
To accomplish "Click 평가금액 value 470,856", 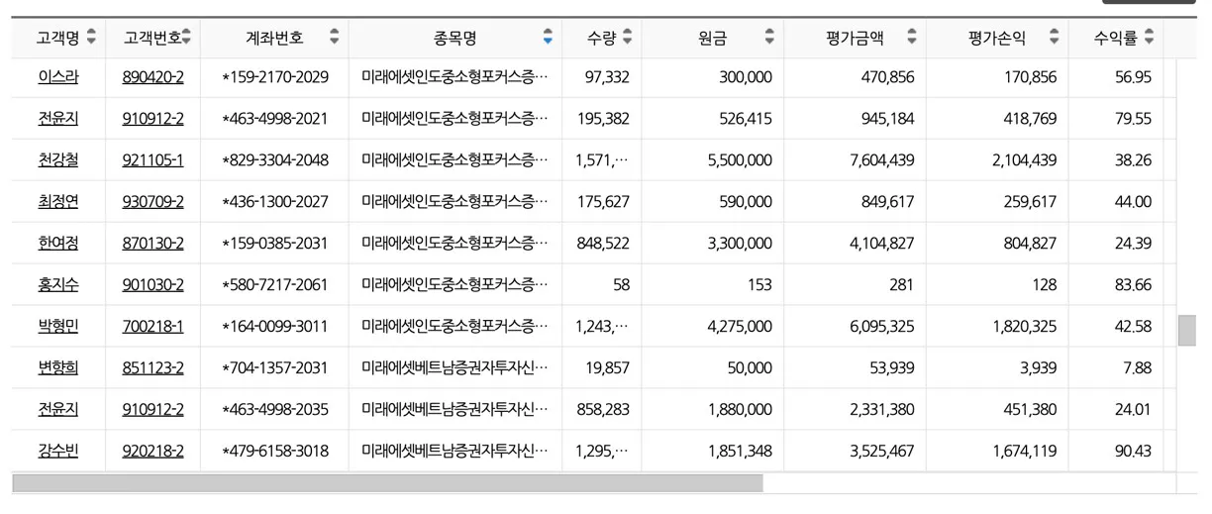I will pyautogui.click(x=888, y=76).
